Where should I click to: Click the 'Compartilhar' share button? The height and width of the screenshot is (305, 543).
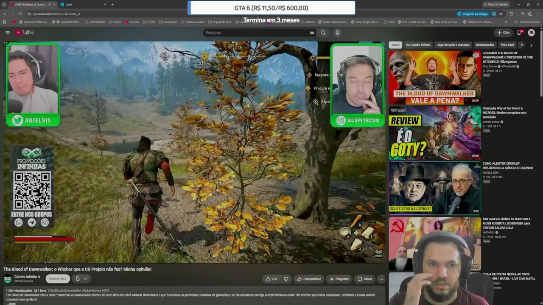309,279
